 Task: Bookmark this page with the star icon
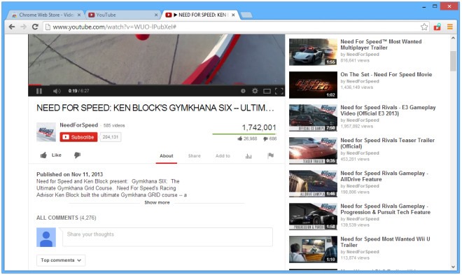coord(424,27)
